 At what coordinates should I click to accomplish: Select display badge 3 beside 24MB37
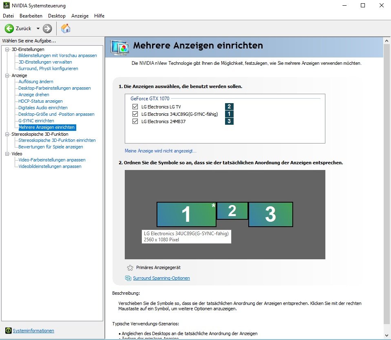click(229, 121)
